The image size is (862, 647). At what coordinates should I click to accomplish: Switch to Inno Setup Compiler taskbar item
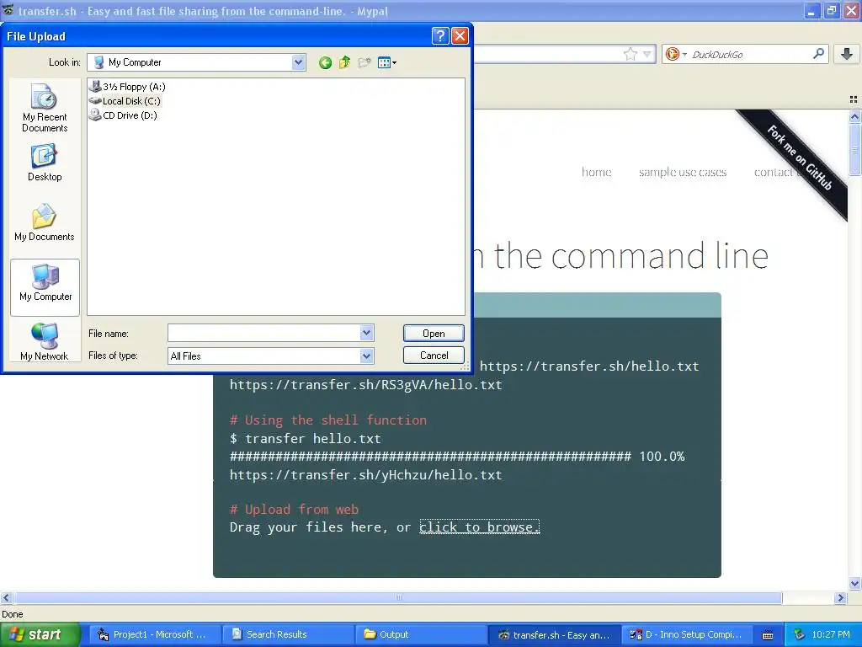(687, 634)
